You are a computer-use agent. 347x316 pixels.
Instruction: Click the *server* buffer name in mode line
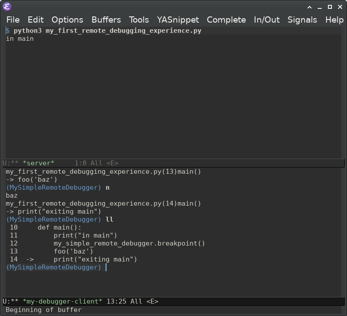(39, 163)
